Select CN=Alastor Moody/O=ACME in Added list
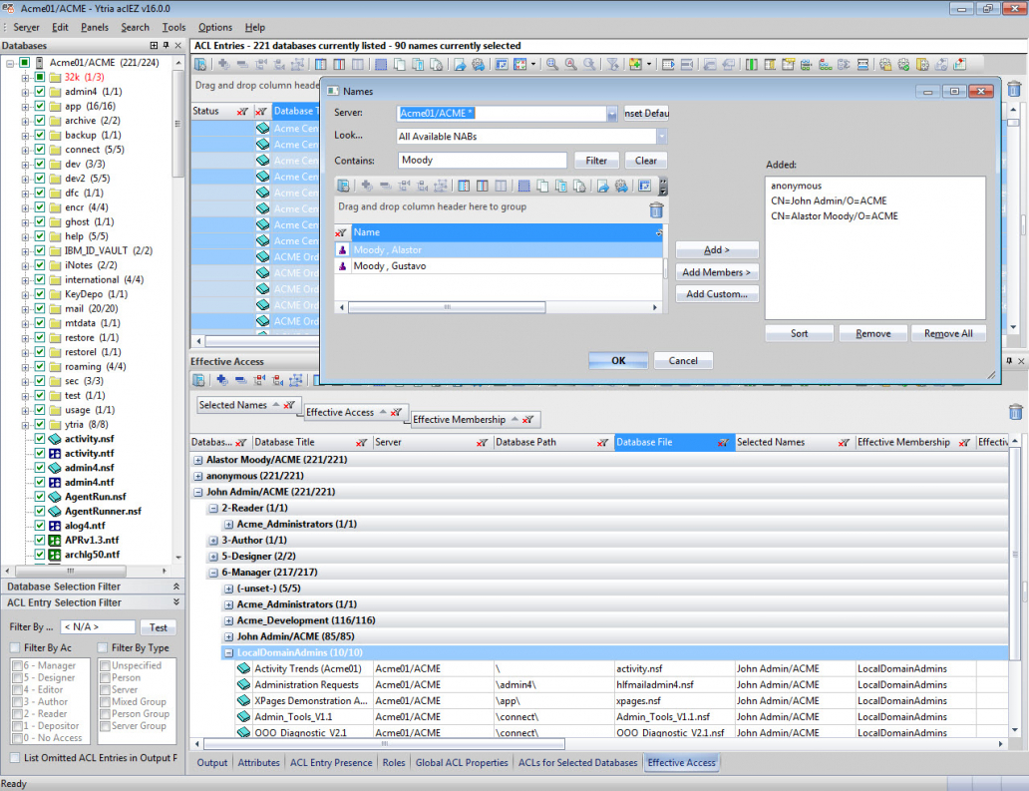 click(x=835, y=216)
